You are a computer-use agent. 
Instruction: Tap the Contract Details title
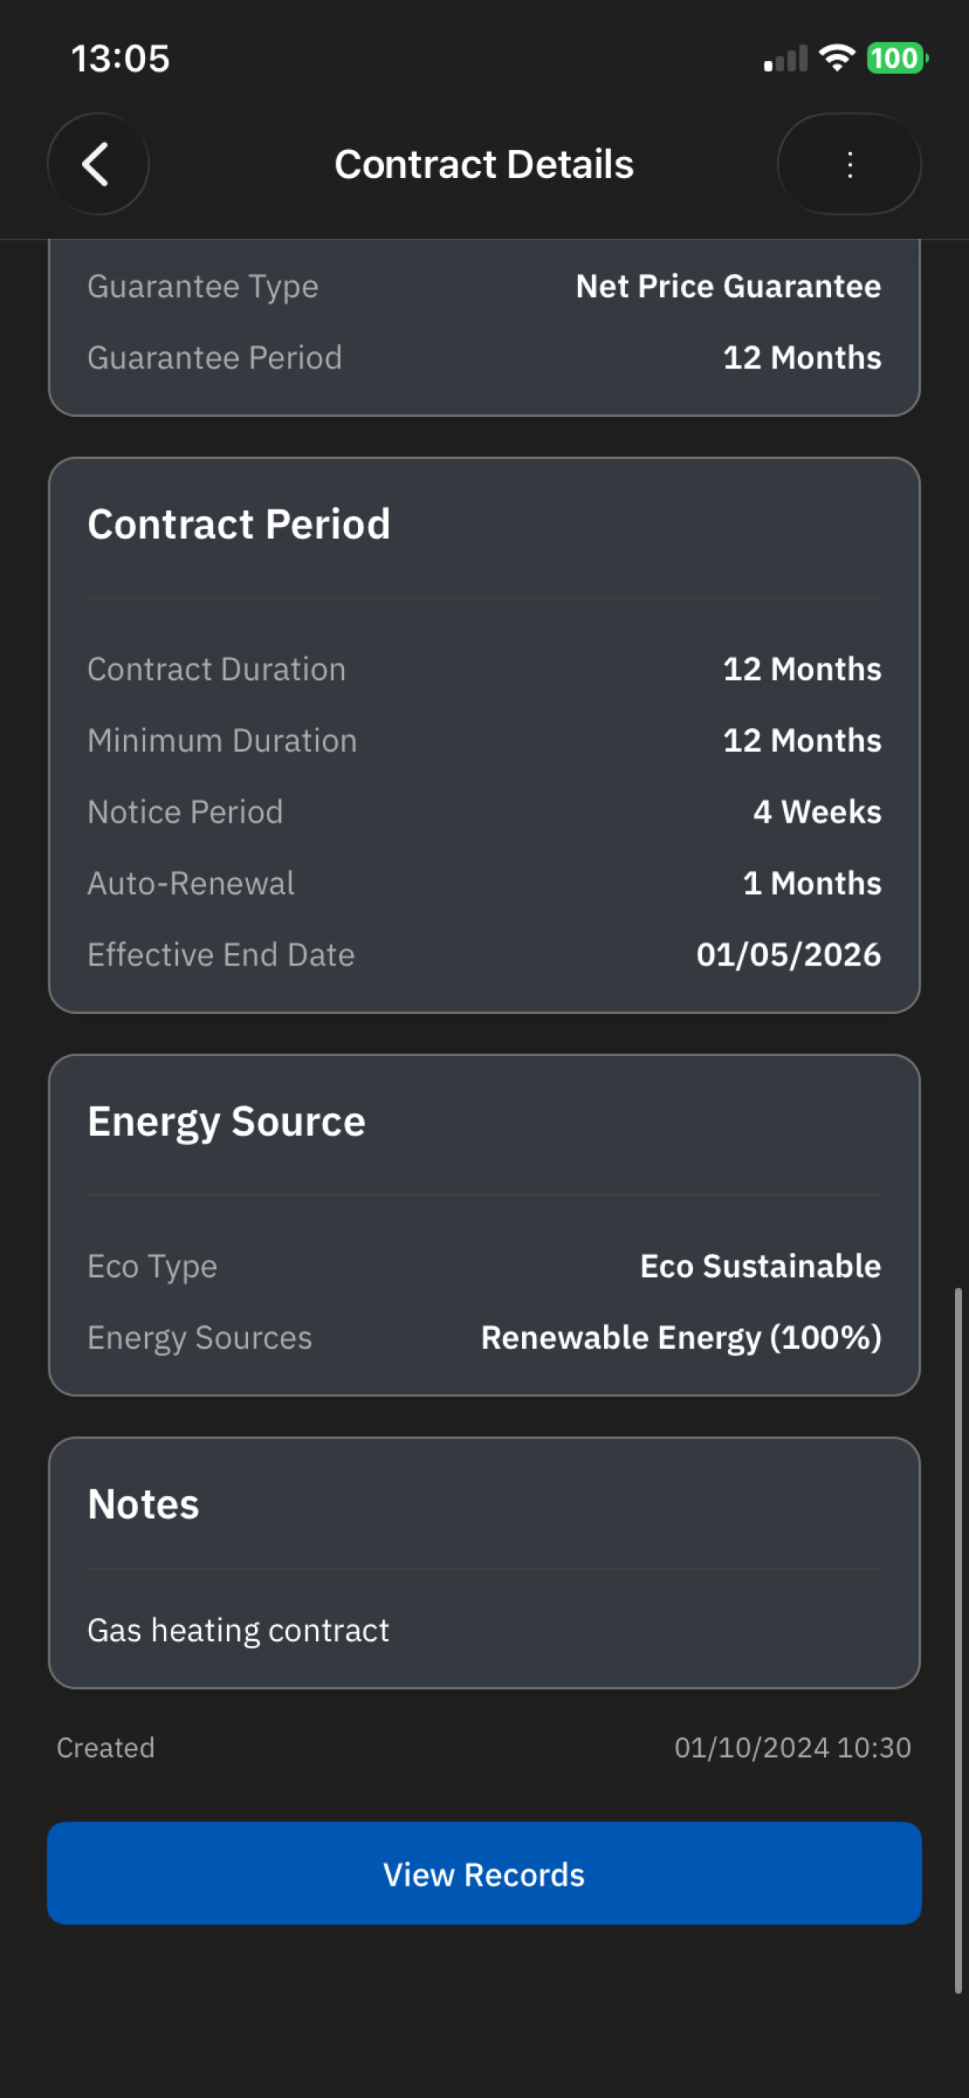click(484, 164)
